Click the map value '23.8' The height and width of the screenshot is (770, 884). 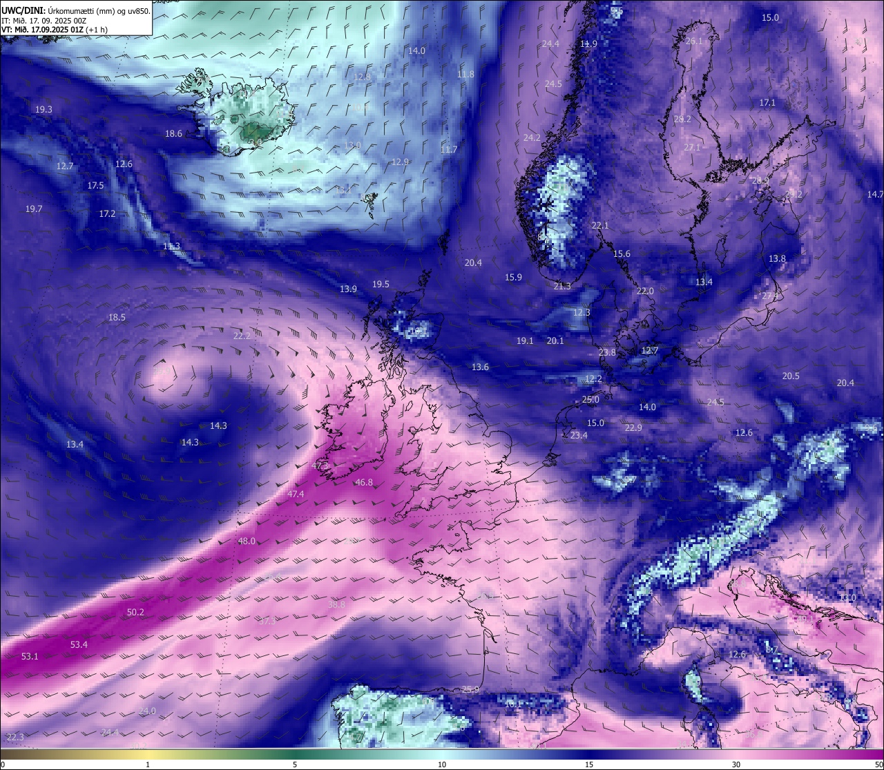607,352
